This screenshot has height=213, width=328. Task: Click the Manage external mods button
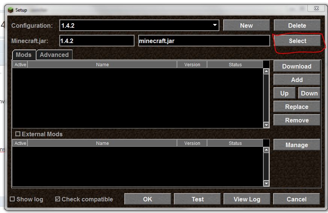click(297, 144)
